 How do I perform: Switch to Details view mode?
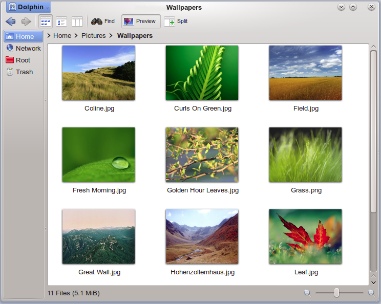[61, 21]
